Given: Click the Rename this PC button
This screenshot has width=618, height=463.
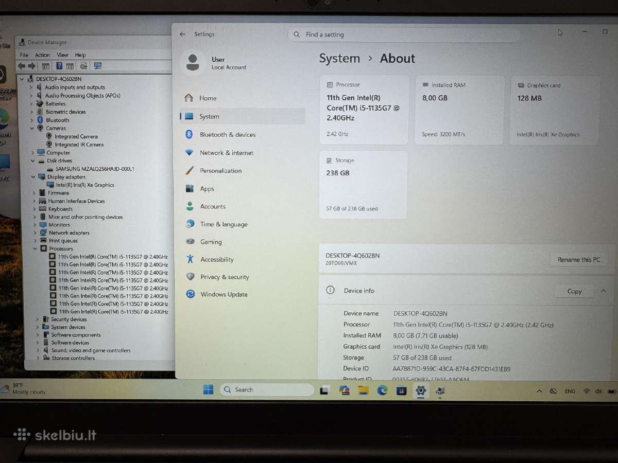Looking at the screenshot, I should point(579,259).
